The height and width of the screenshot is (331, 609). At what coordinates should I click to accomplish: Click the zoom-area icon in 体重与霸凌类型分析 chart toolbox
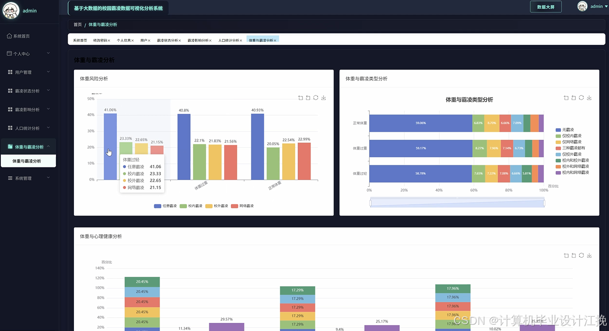click(x=566, y=98)
